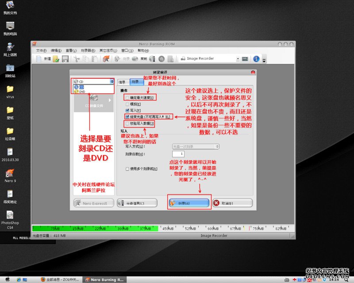Screen dimensions: 354x283
Task: Open the 查看 menu
Action: 71,50
